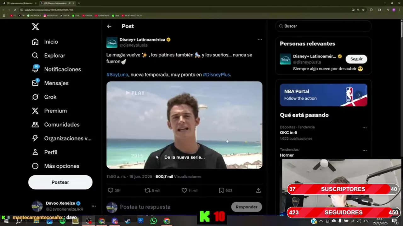The image size is (403, 226).
Task: Open the Disney+ Latinoamérica profile avatar
Action: coord(112,42)
